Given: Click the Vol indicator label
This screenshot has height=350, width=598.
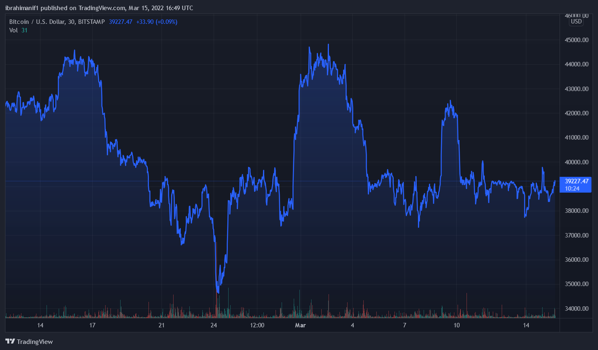Looking at the screenshot, I should (13, 30).
